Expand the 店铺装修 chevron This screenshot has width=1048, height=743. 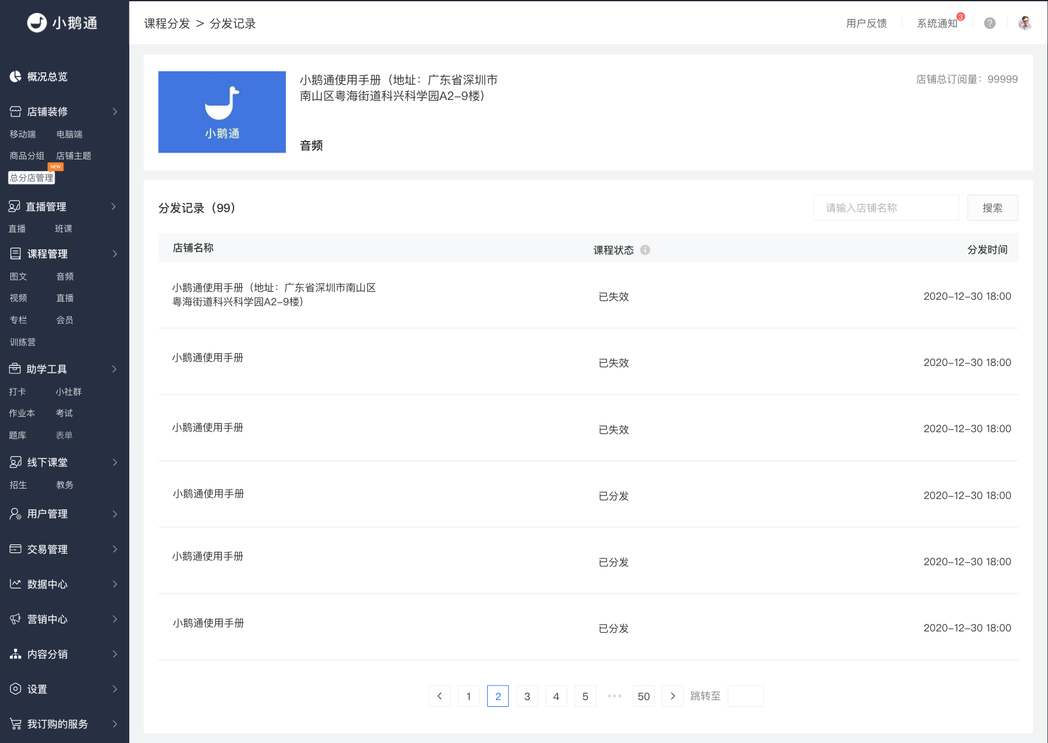pyautogui.click(x=115, y=112)
